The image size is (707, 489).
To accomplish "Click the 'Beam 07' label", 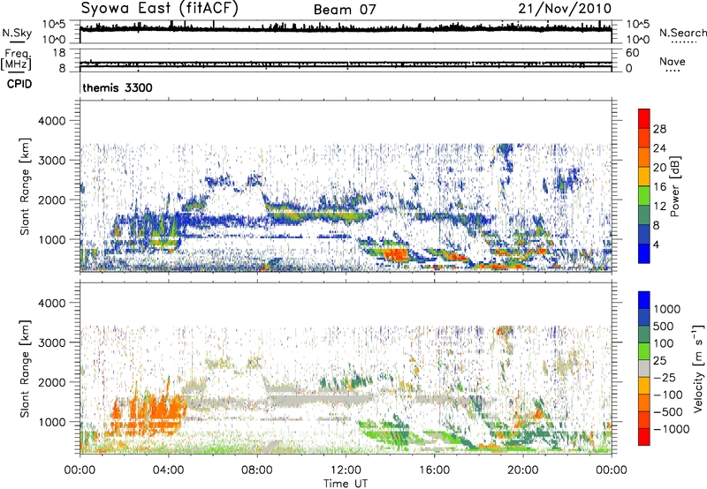I will click(345, 10).
